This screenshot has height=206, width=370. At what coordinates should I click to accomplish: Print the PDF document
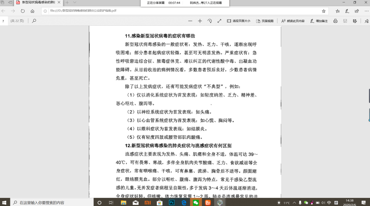(x=335, y=20)
